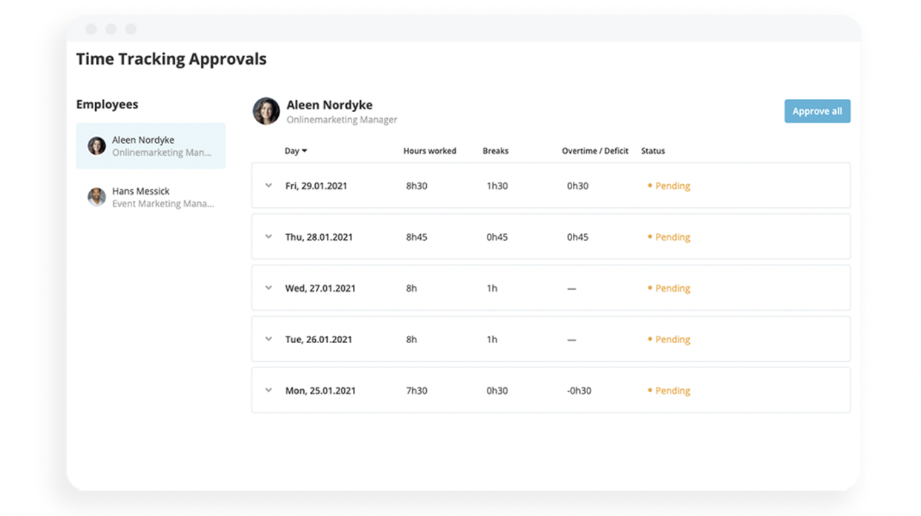The width and height of the screenshot is (921, 516).
Task: Click the Overtime / Deficit column header
Action: [595, 151]
